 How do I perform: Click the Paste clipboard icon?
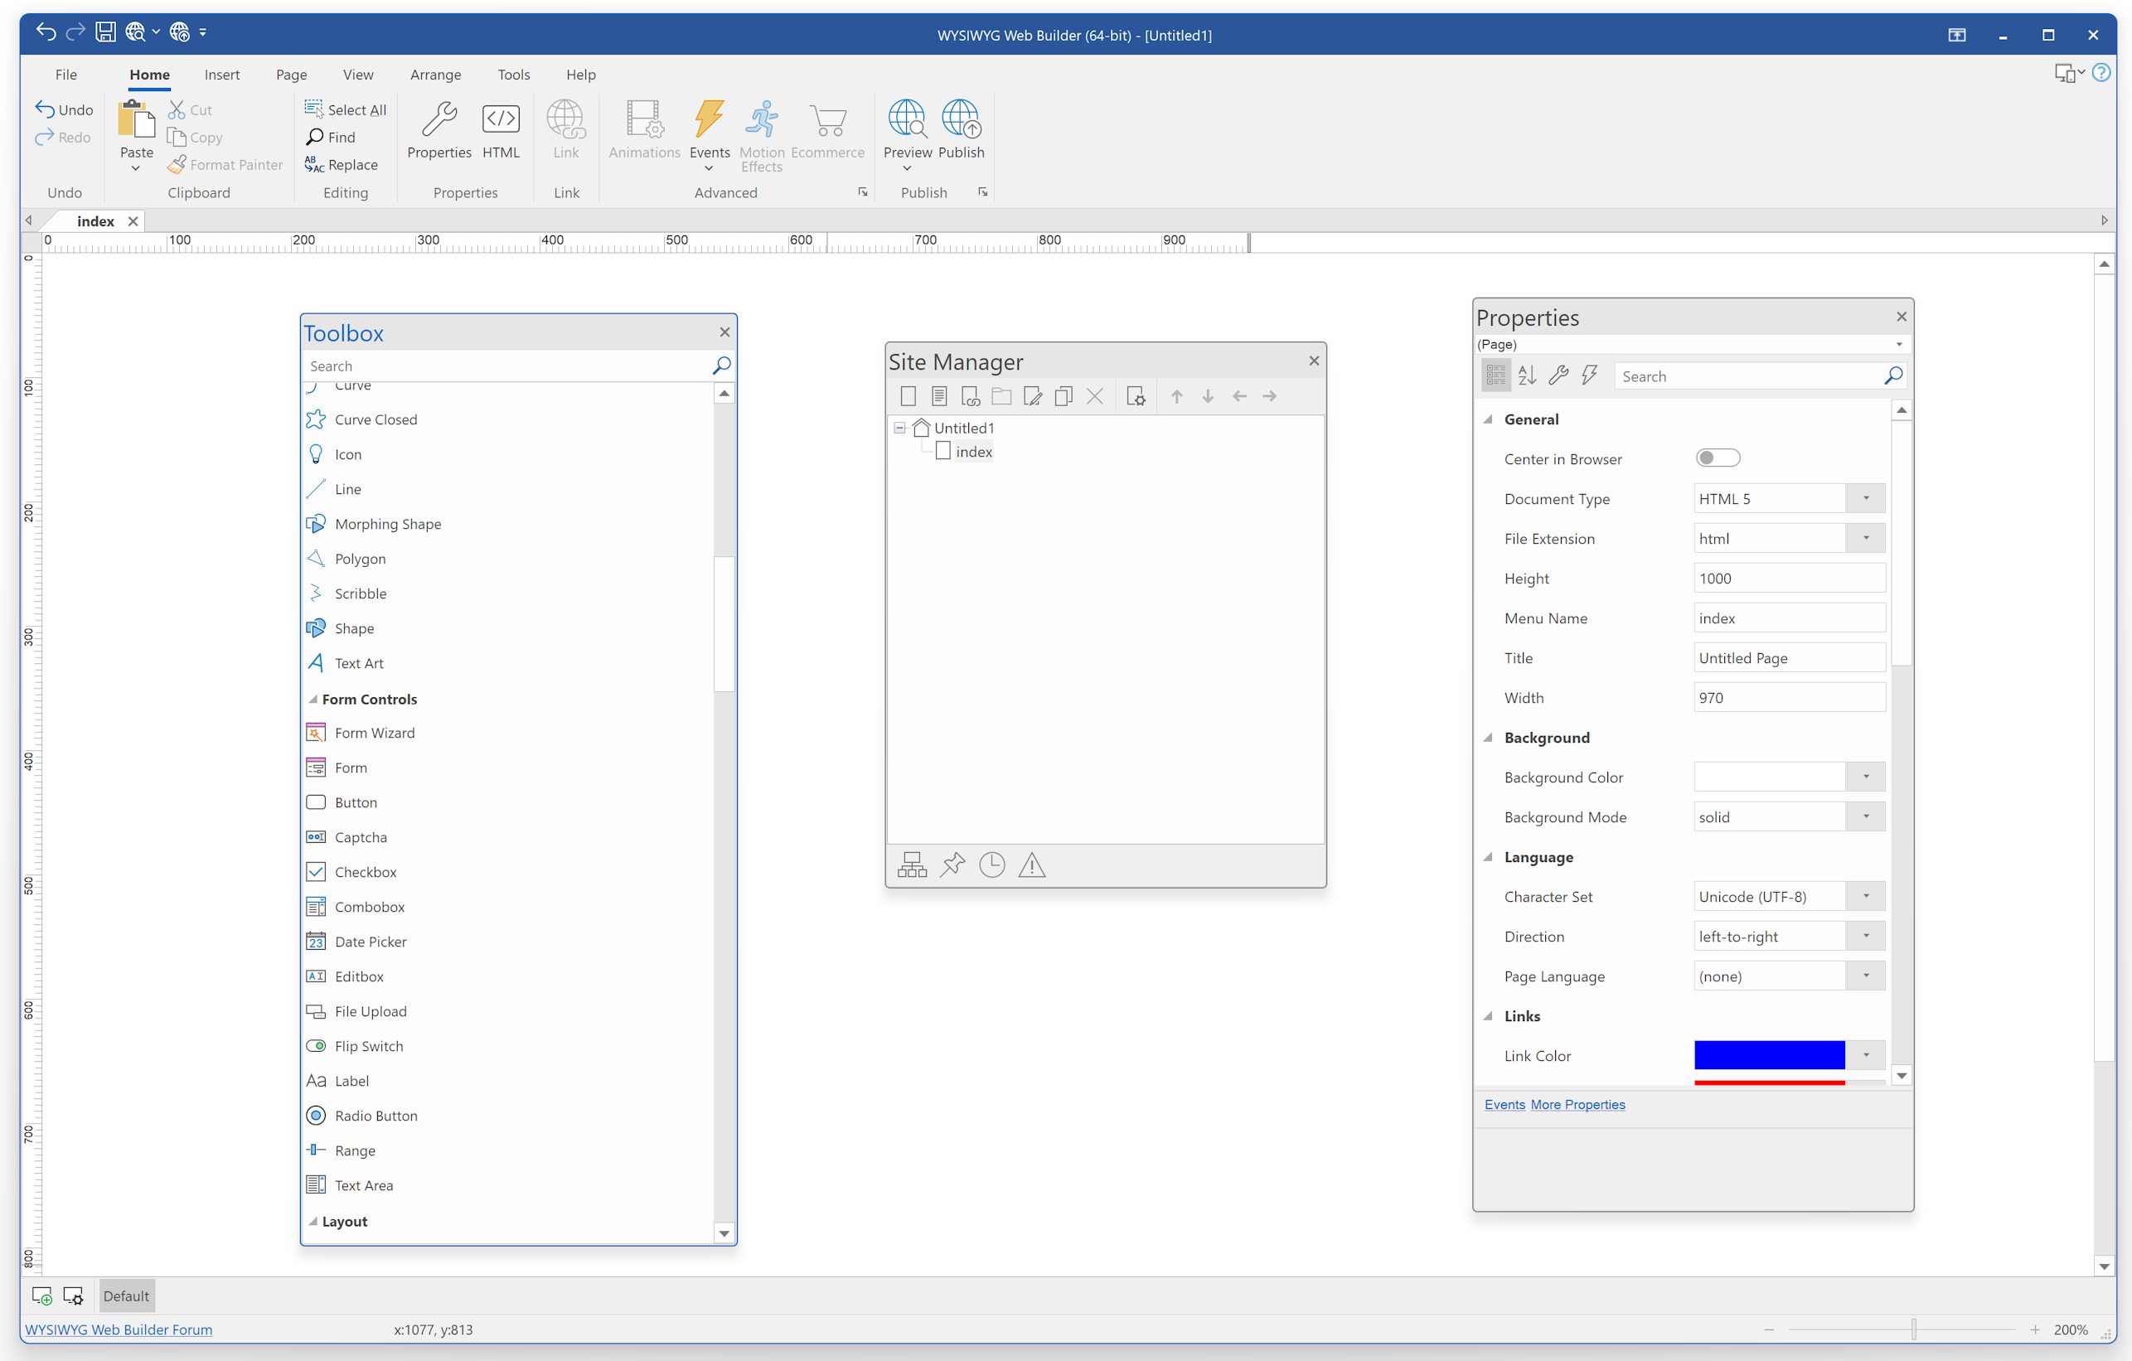click(x=136, y=120)
